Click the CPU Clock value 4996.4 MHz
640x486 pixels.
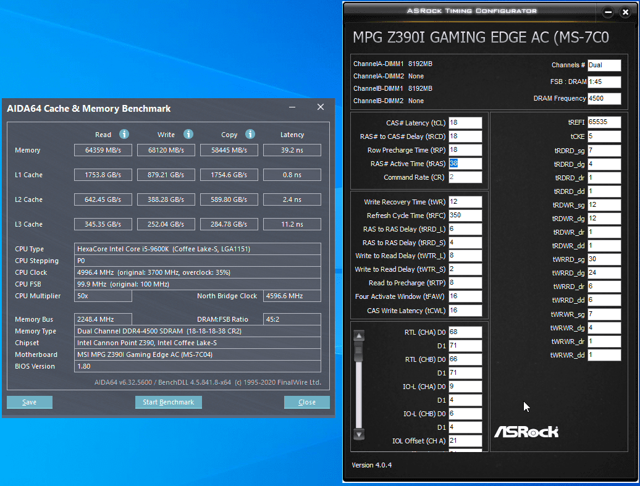click(x=198, y=272)
